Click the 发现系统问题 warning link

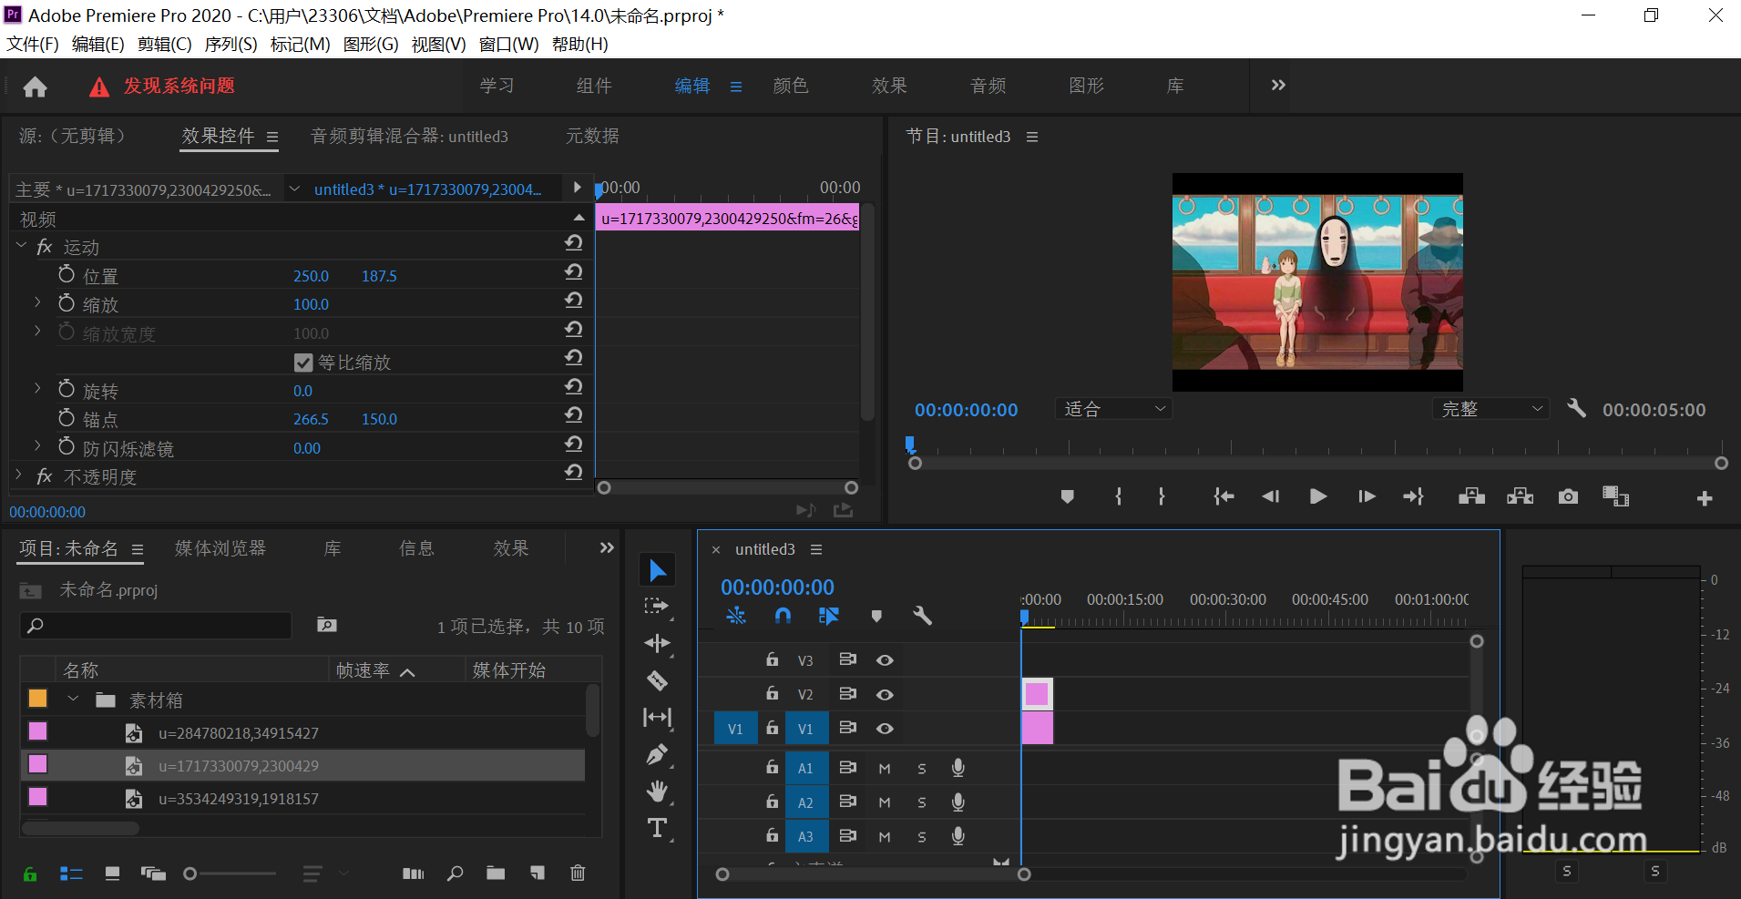179,86
